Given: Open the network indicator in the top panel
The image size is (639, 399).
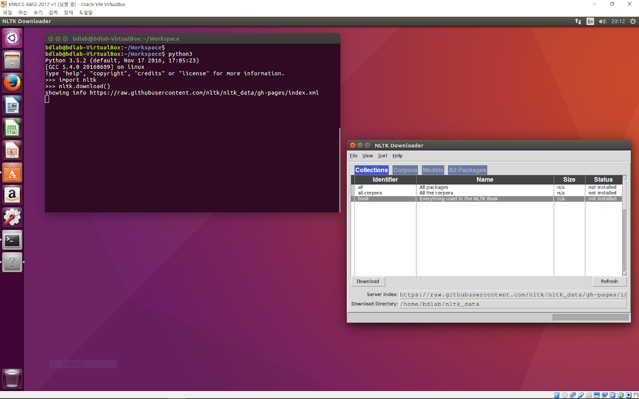Looking at the screenshot, I should (x=578, y=22).
